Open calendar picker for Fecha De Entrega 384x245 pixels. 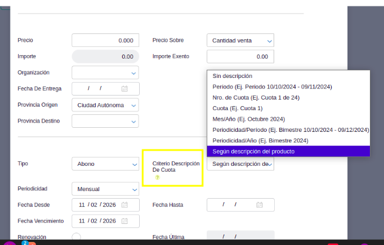pos(124,89)
